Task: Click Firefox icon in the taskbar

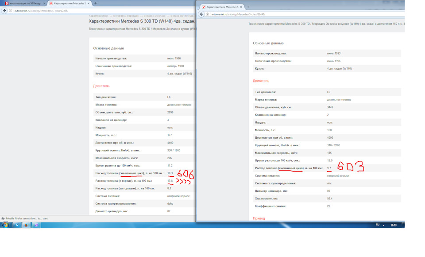Action: (x=26, y=225)
